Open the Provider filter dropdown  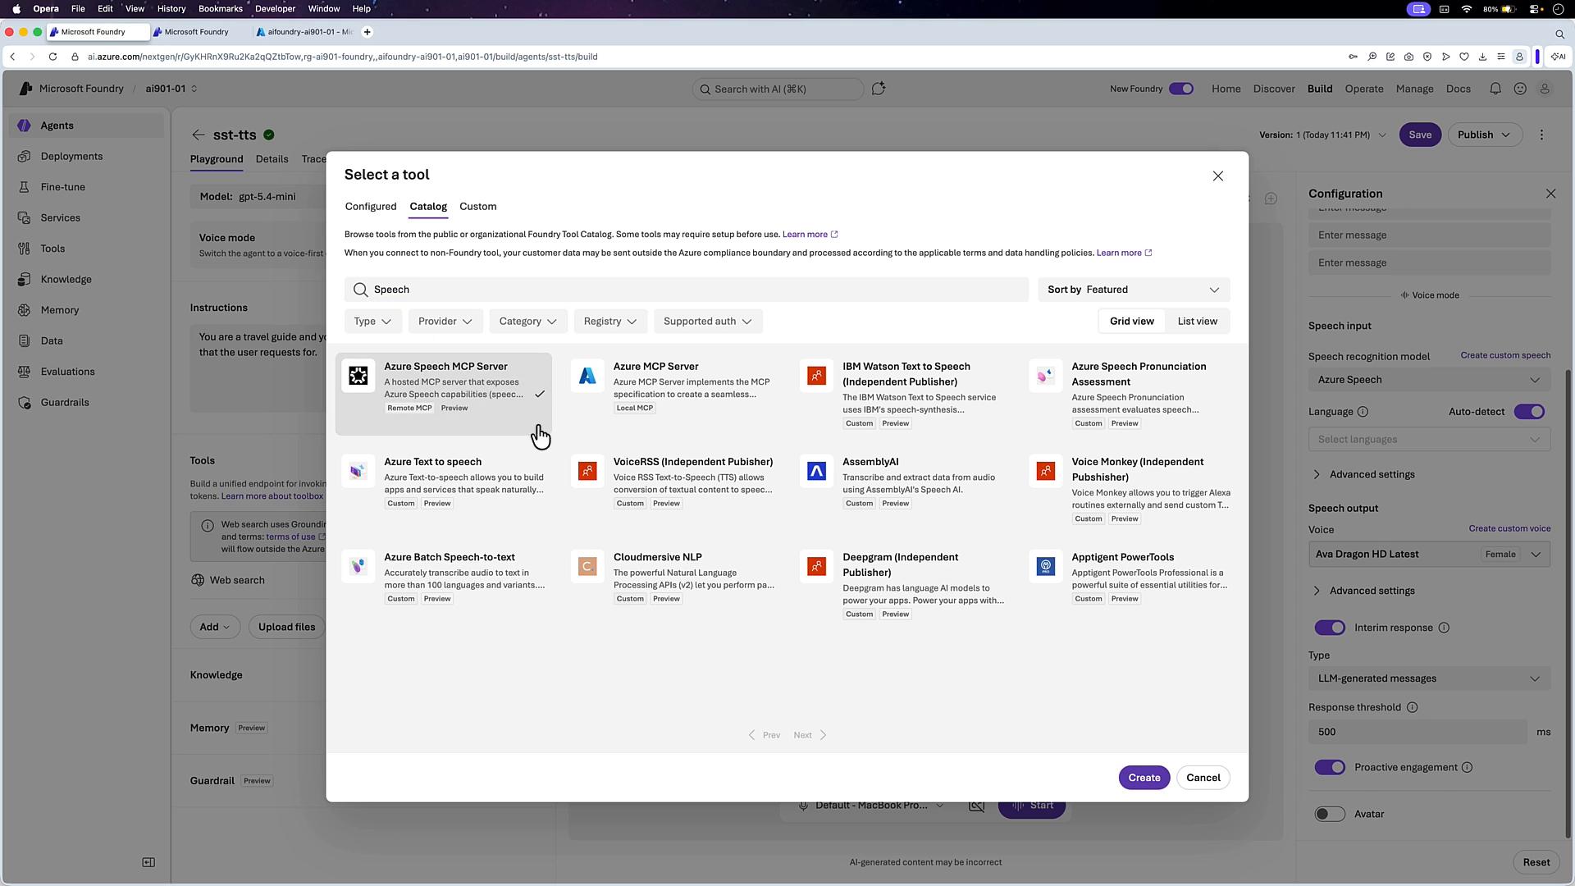coord(445,322)
